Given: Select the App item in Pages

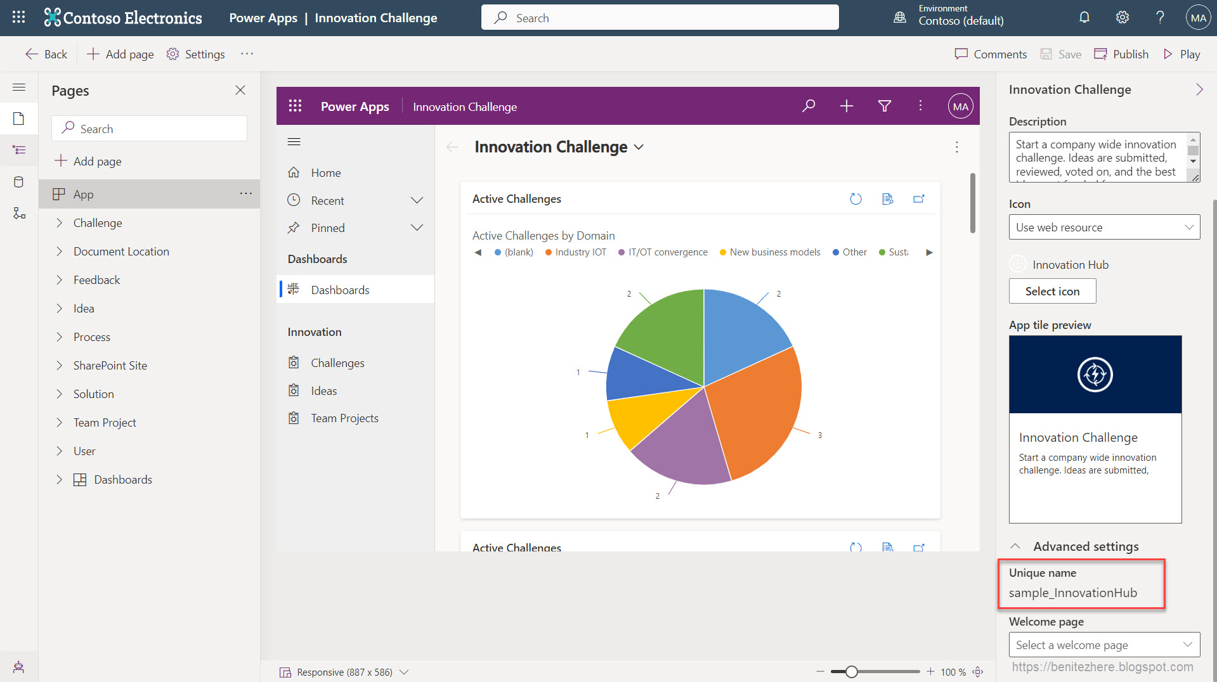Looking at the screenshot, I should point(149,194).
